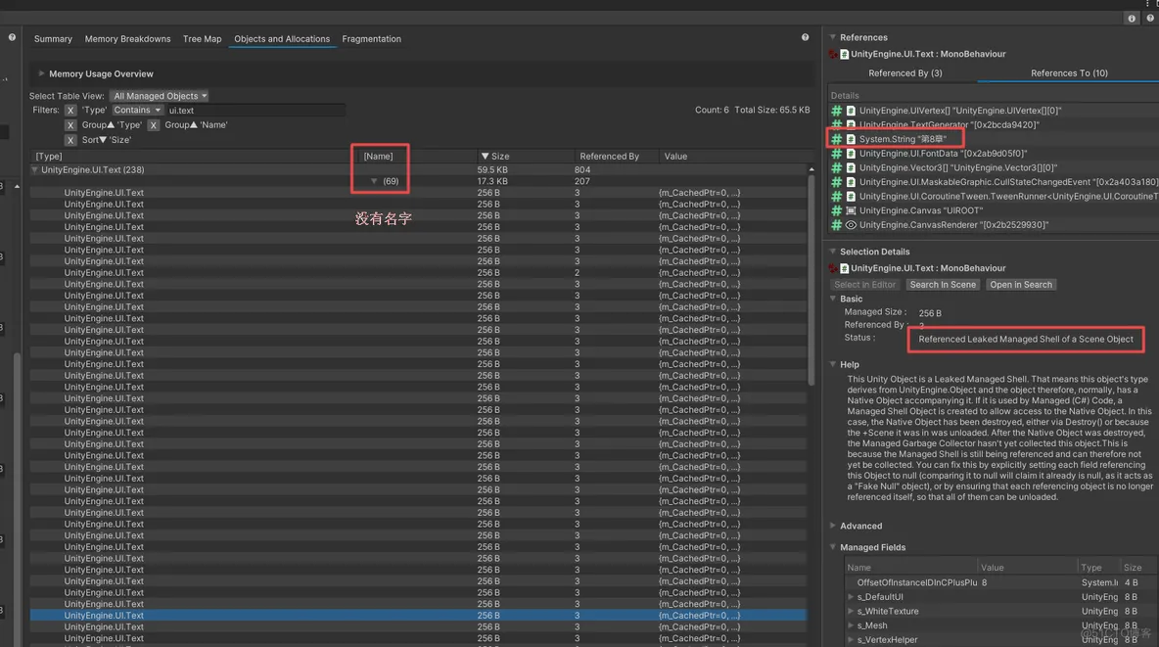This screenshot has width=1159, height=647.
Task: Click the script icon of UnityEngine.Vector3[] entry
Action: coord(851,167)
